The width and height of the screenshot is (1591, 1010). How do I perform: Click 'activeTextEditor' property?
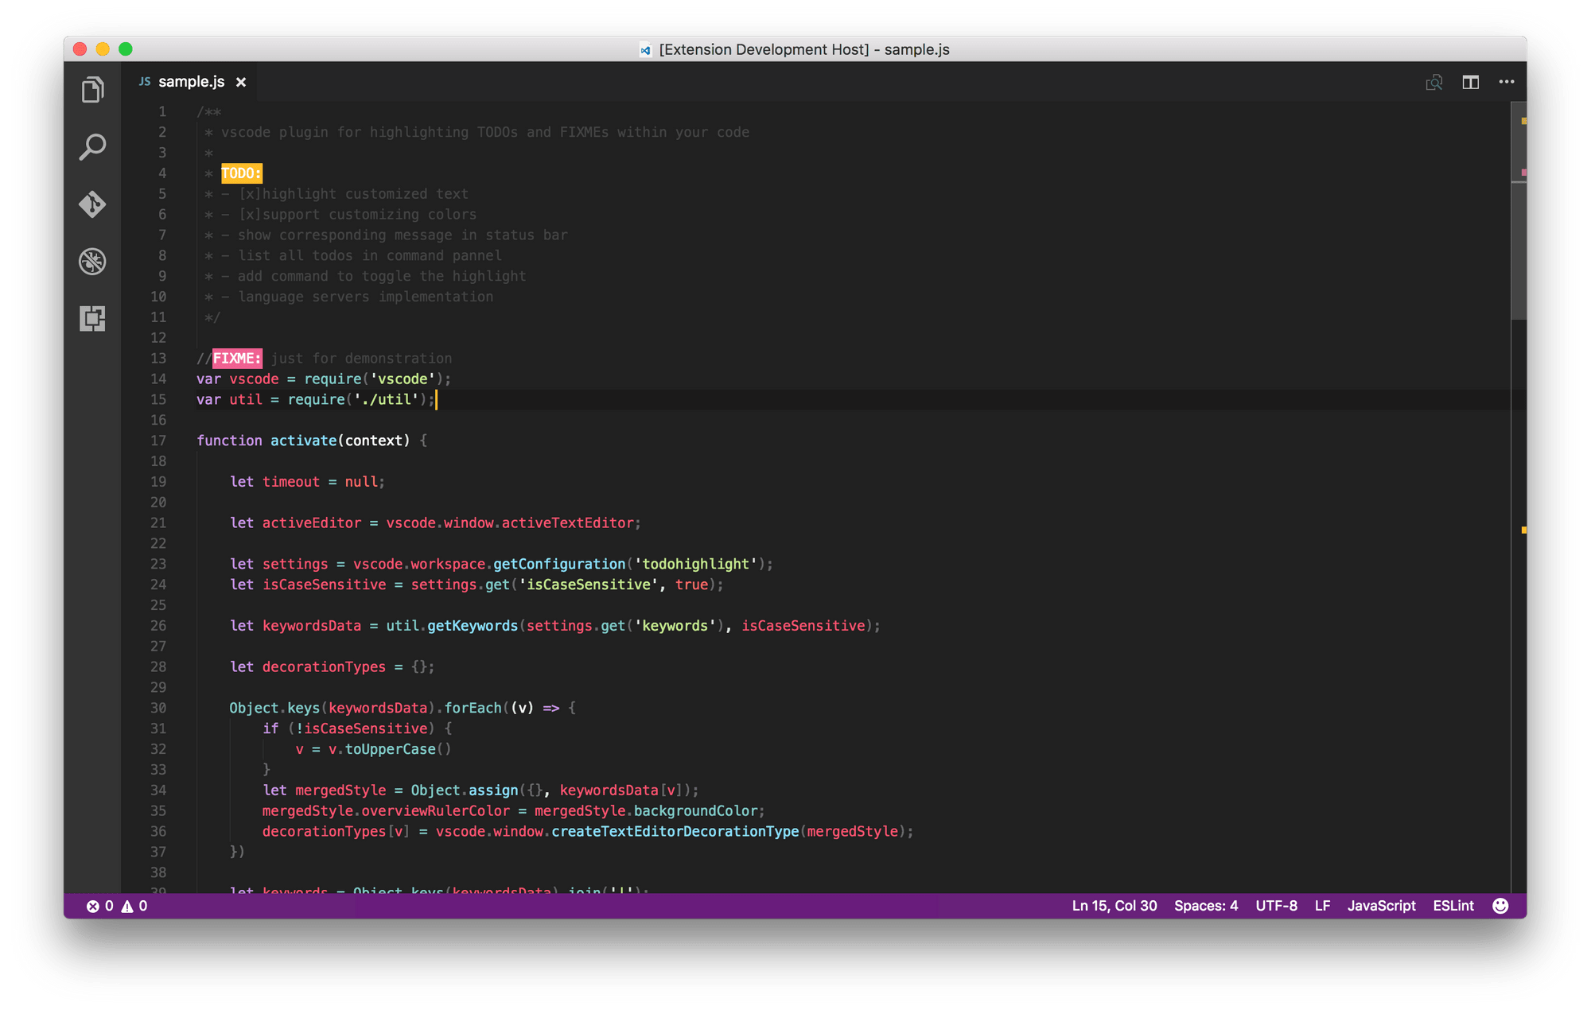[567, 522]
